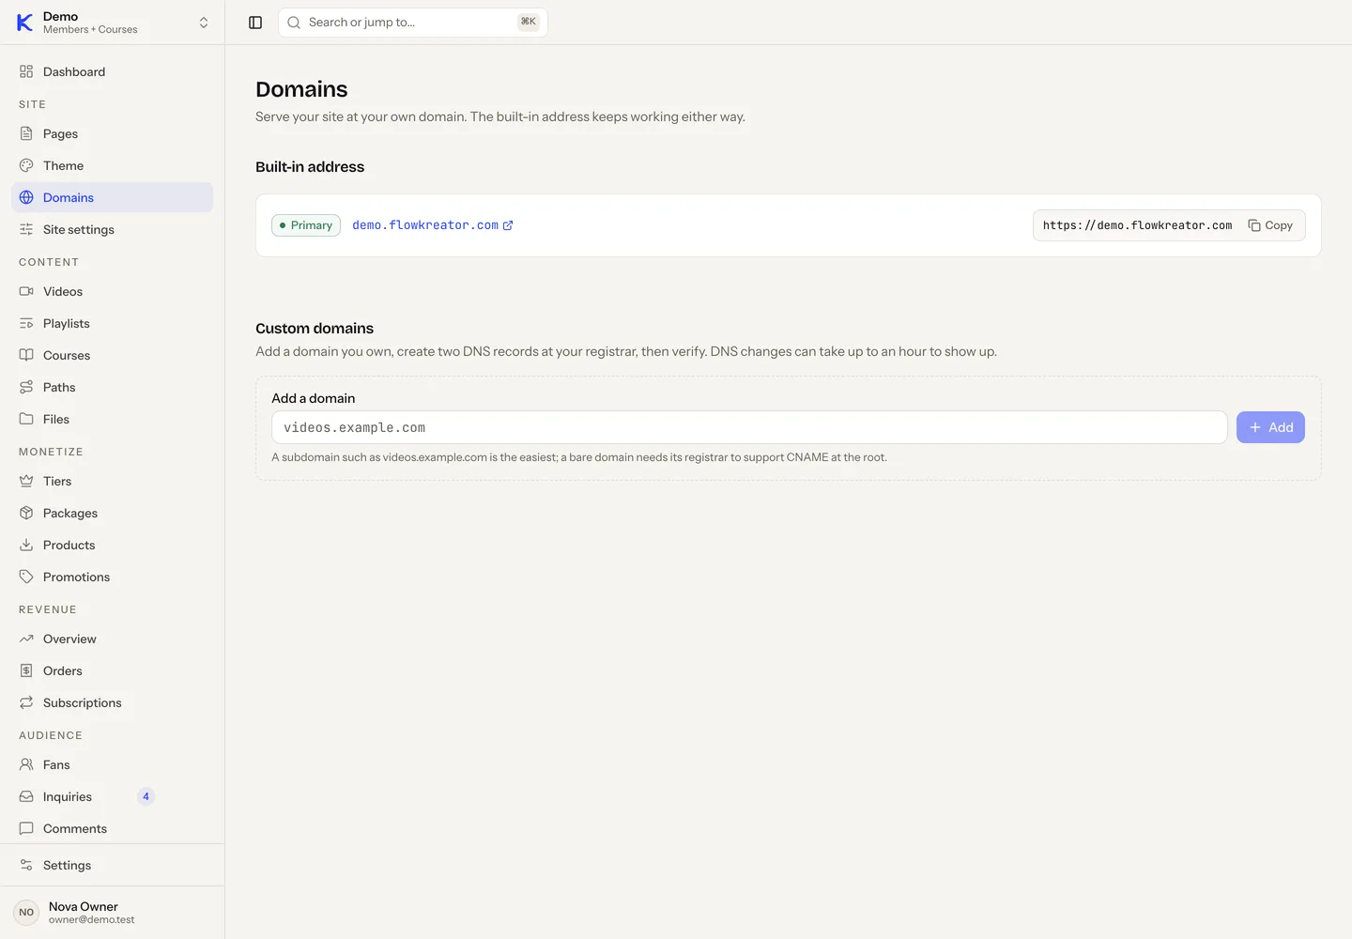The width and height of the screenshot is (1352, 939).
Task: Open the Domains menu item
Action: click(112, 197)
